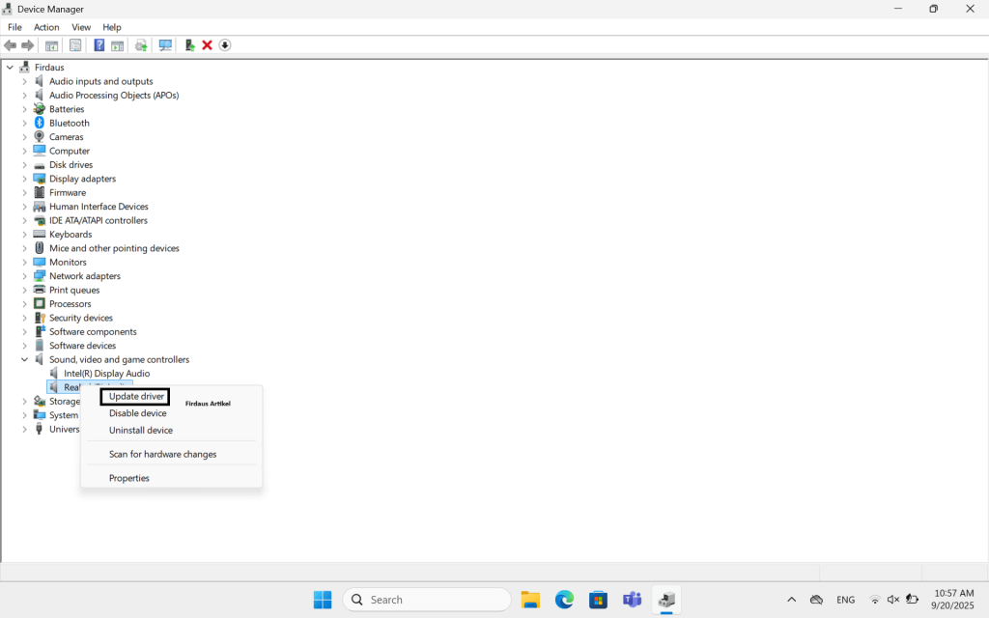Click the red X Uninstall device icon
989x618 pixels.
(207, 45)
